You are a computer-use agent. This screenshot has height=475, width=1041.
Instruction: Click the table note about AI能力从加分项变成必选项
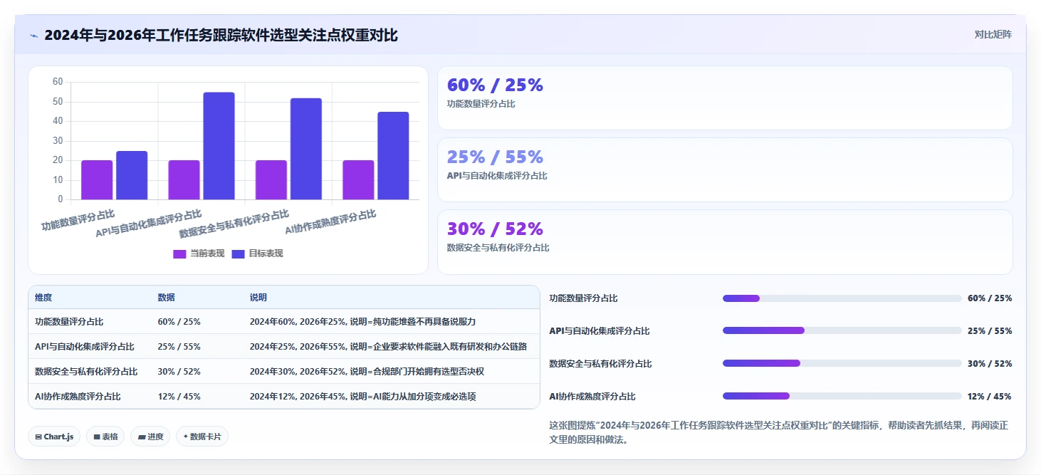(x=362, y=397)
